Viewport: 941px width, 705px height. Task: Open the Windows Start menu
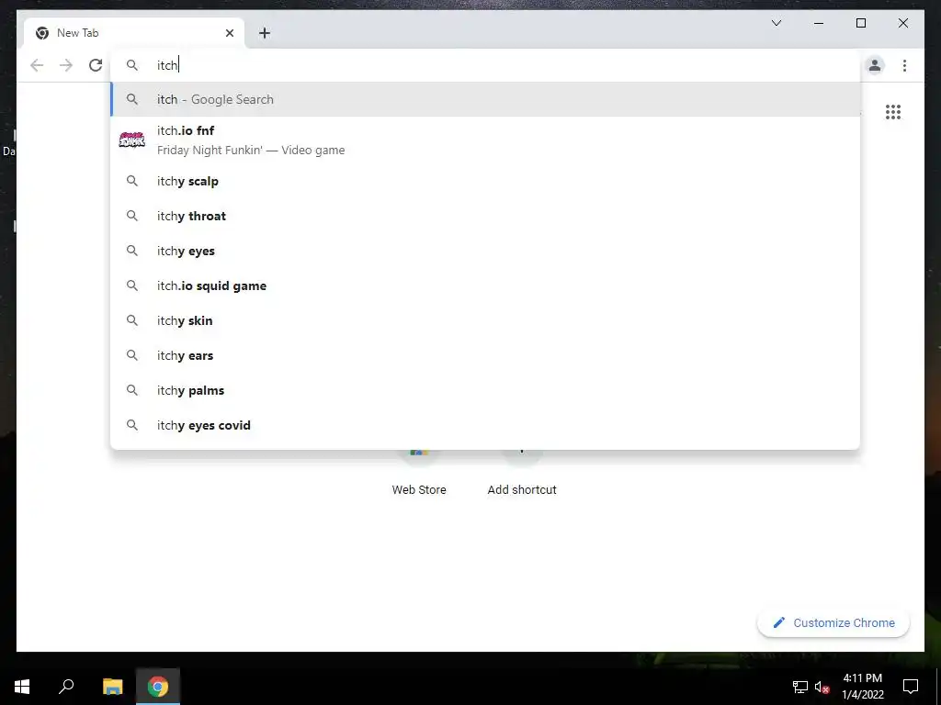tap(22, 687)
